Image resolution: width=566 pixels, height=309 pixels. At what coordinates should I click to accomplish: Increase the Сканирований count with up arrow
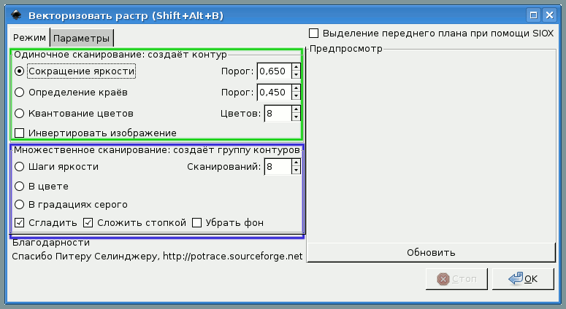tap(296, 163)
